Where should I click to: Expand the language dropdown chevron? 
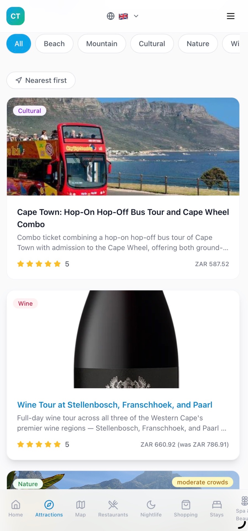coord(136,16)
